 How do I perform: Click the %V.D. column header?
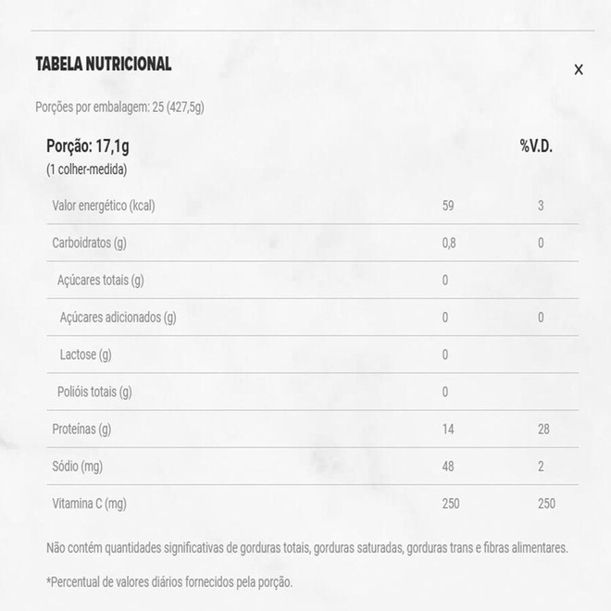coord(536,146)
